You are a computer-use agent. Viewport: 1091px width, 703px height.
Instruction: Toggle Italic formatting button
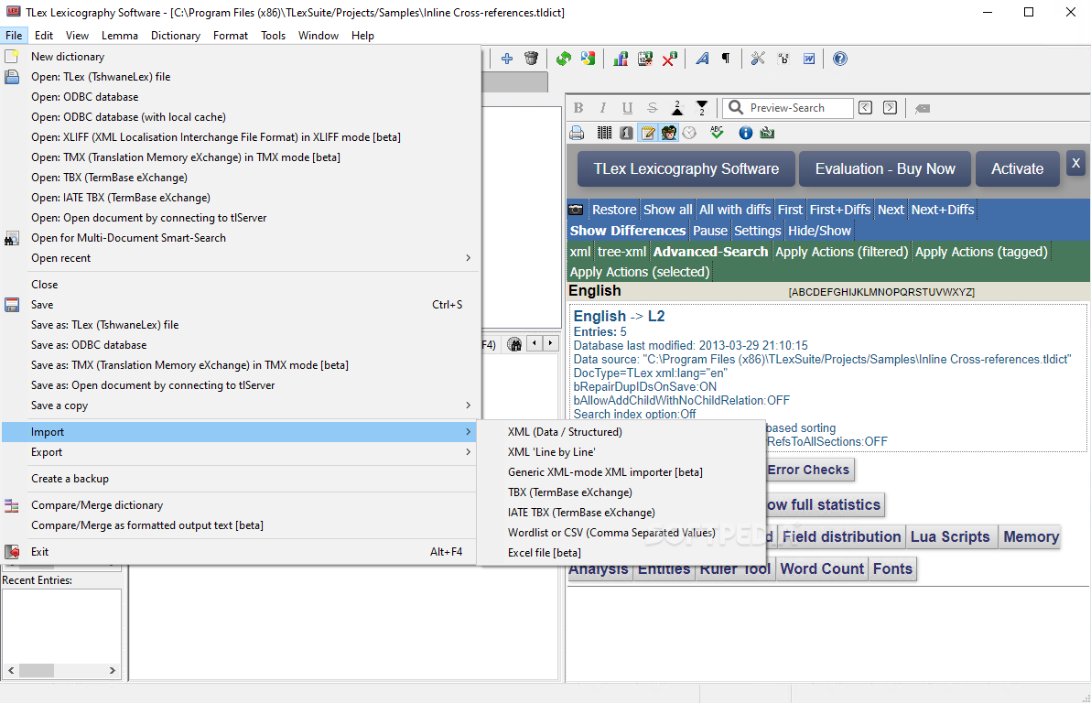[602, 108]
